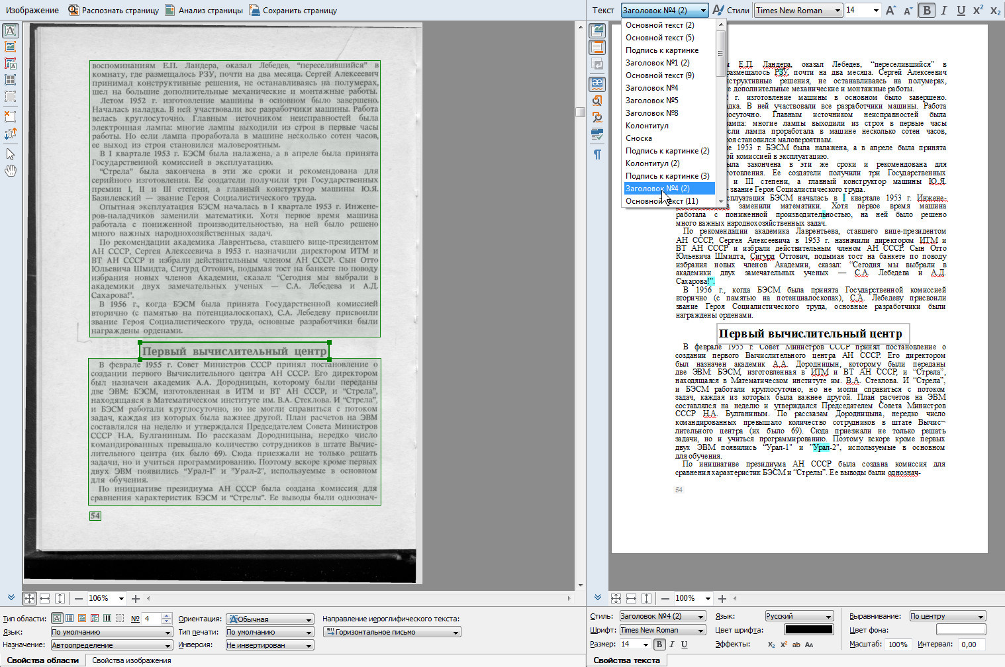Toggle Bold in the top text toolbar
The height and width of the screenshot is (667, 1005).
click(x=926, y=10)
